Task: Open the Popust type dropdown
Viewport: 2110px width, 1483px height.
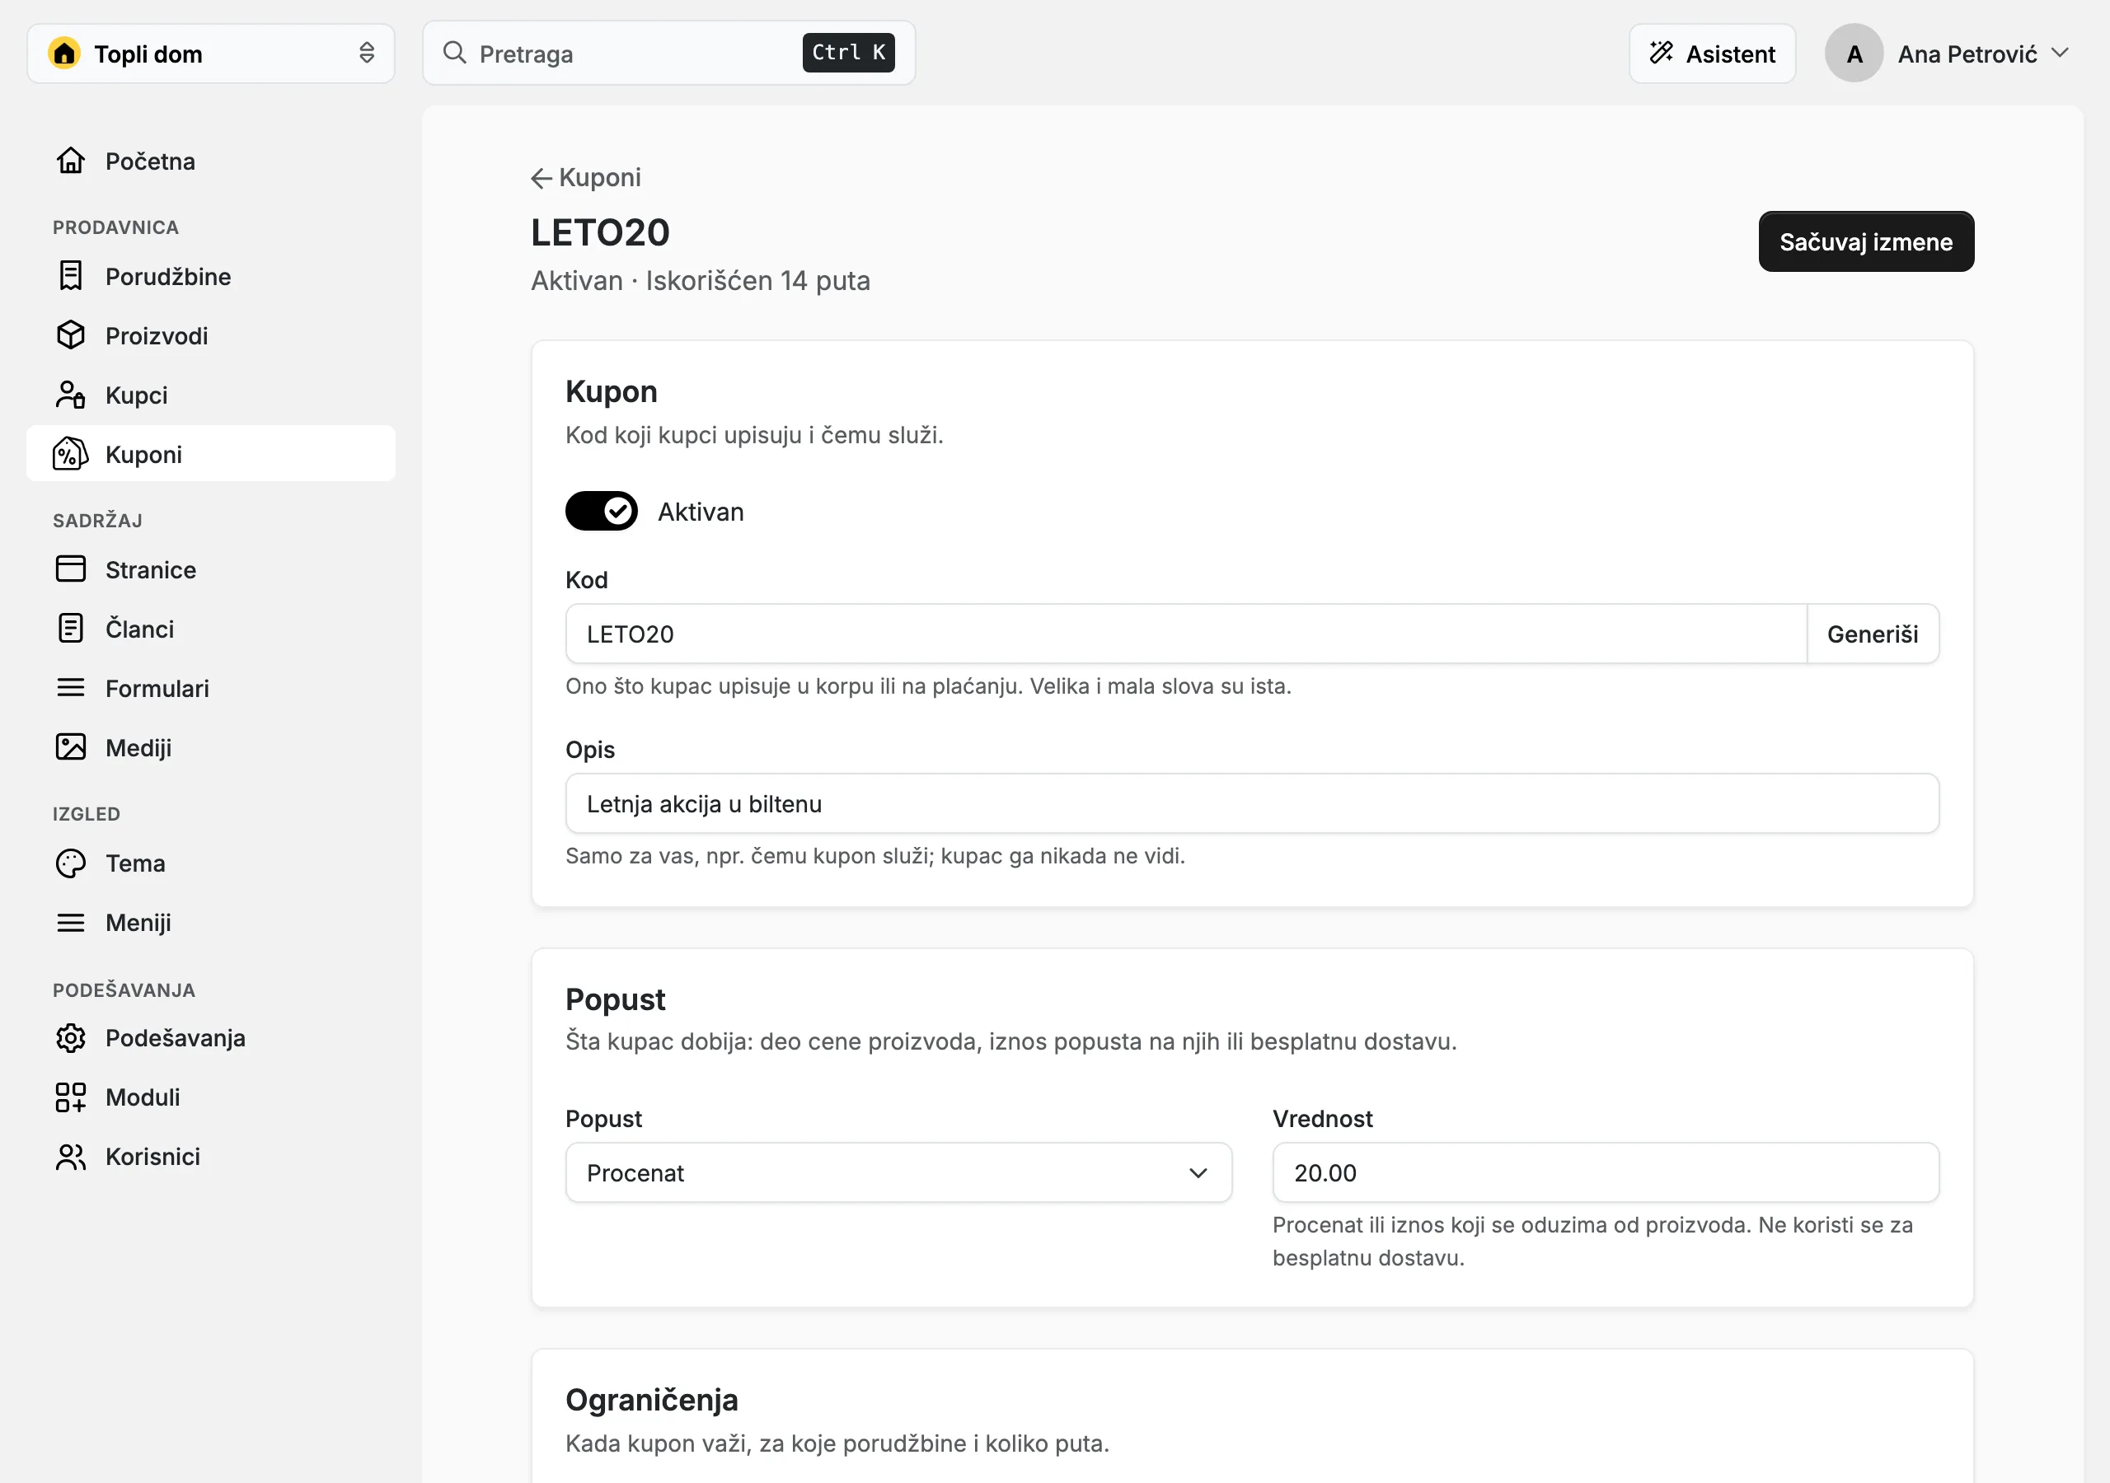Action: [898, 1172]
